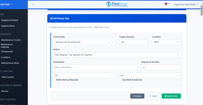This screenshot has width=203, height=105.
Task: Click the Target Quantity input field
Action: click(x=133, y=42)
